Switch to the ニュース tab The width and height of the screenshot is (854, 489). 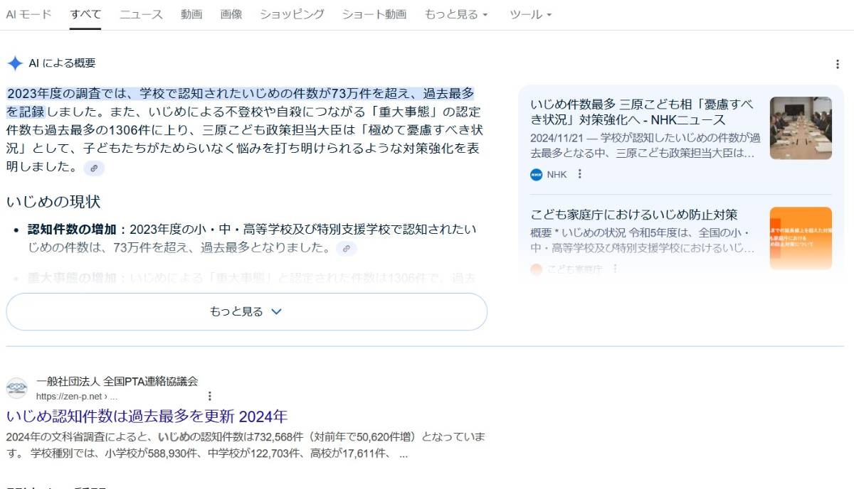coord(141,14)
